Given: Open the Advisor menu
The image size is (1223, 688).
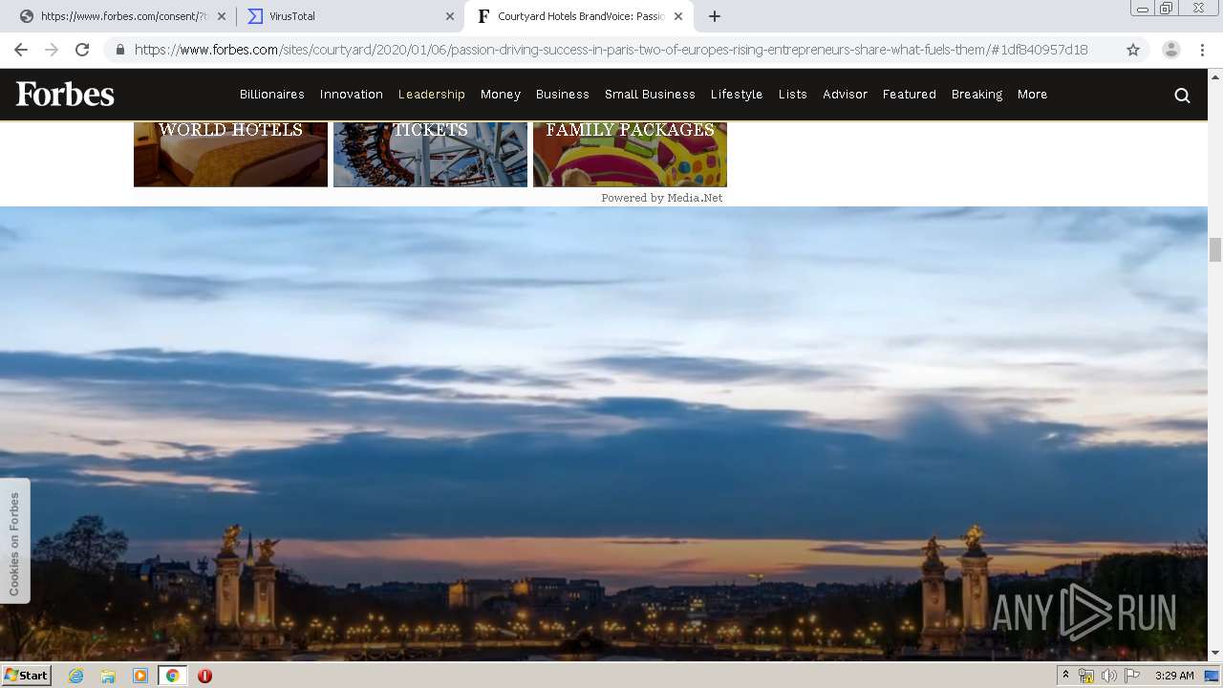Looking at the screenshot, I should pyautogui.click(x=846, y=95).
